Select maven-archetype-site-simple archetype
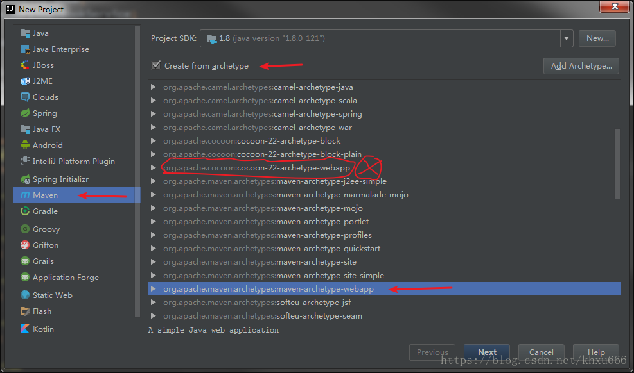Viewport: 634px width, 373px height. click(x=274, y=276)
